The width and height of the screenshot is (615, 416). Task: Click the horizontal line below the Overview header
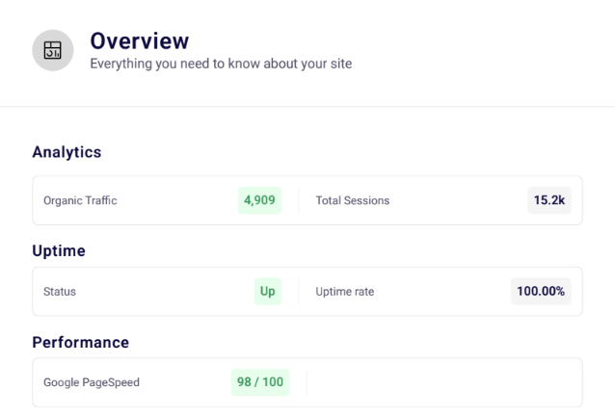(x=307, y=106)
